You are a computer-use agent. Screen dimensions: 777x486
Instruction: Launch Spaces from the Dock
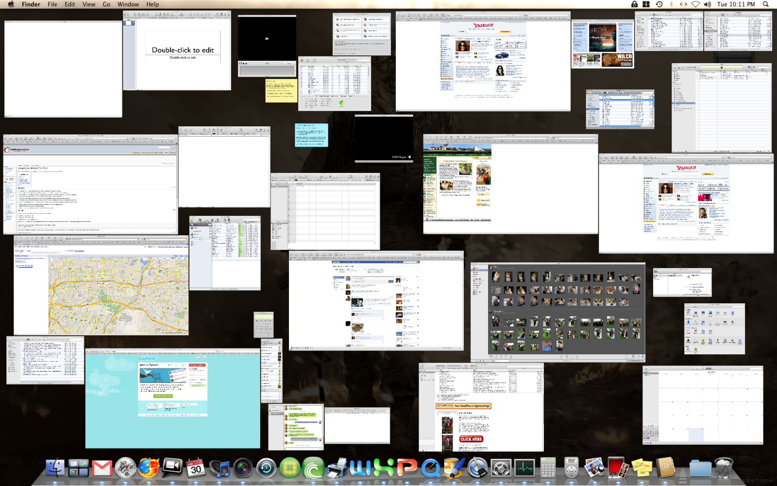pyautogui.click(x=78, y=468)
